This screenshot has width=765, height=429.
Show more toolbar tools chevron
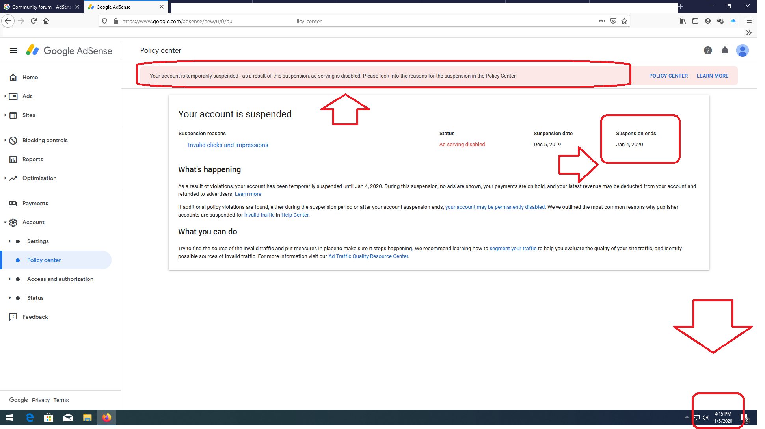(749, 33)
